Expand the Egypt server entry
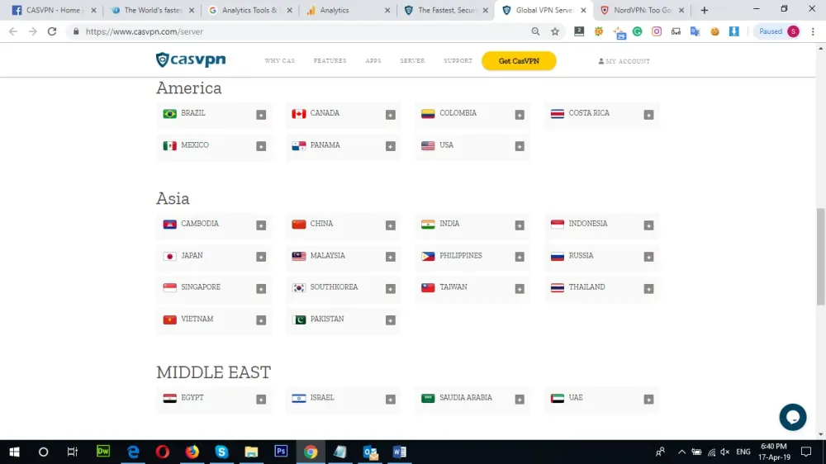 coord(261,400)
